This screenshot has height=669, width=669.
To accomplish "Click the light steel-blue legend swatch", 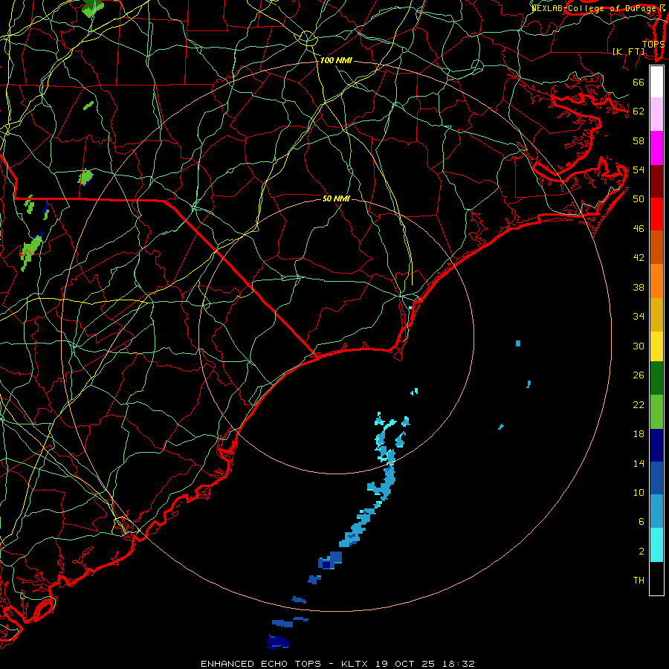I will point(656,511).
